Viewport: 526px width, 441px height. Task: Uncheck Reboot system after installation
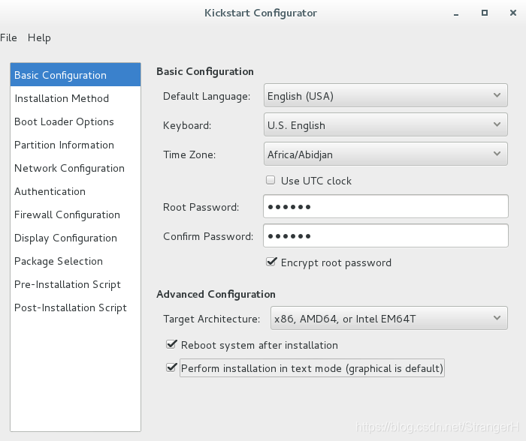171,344
